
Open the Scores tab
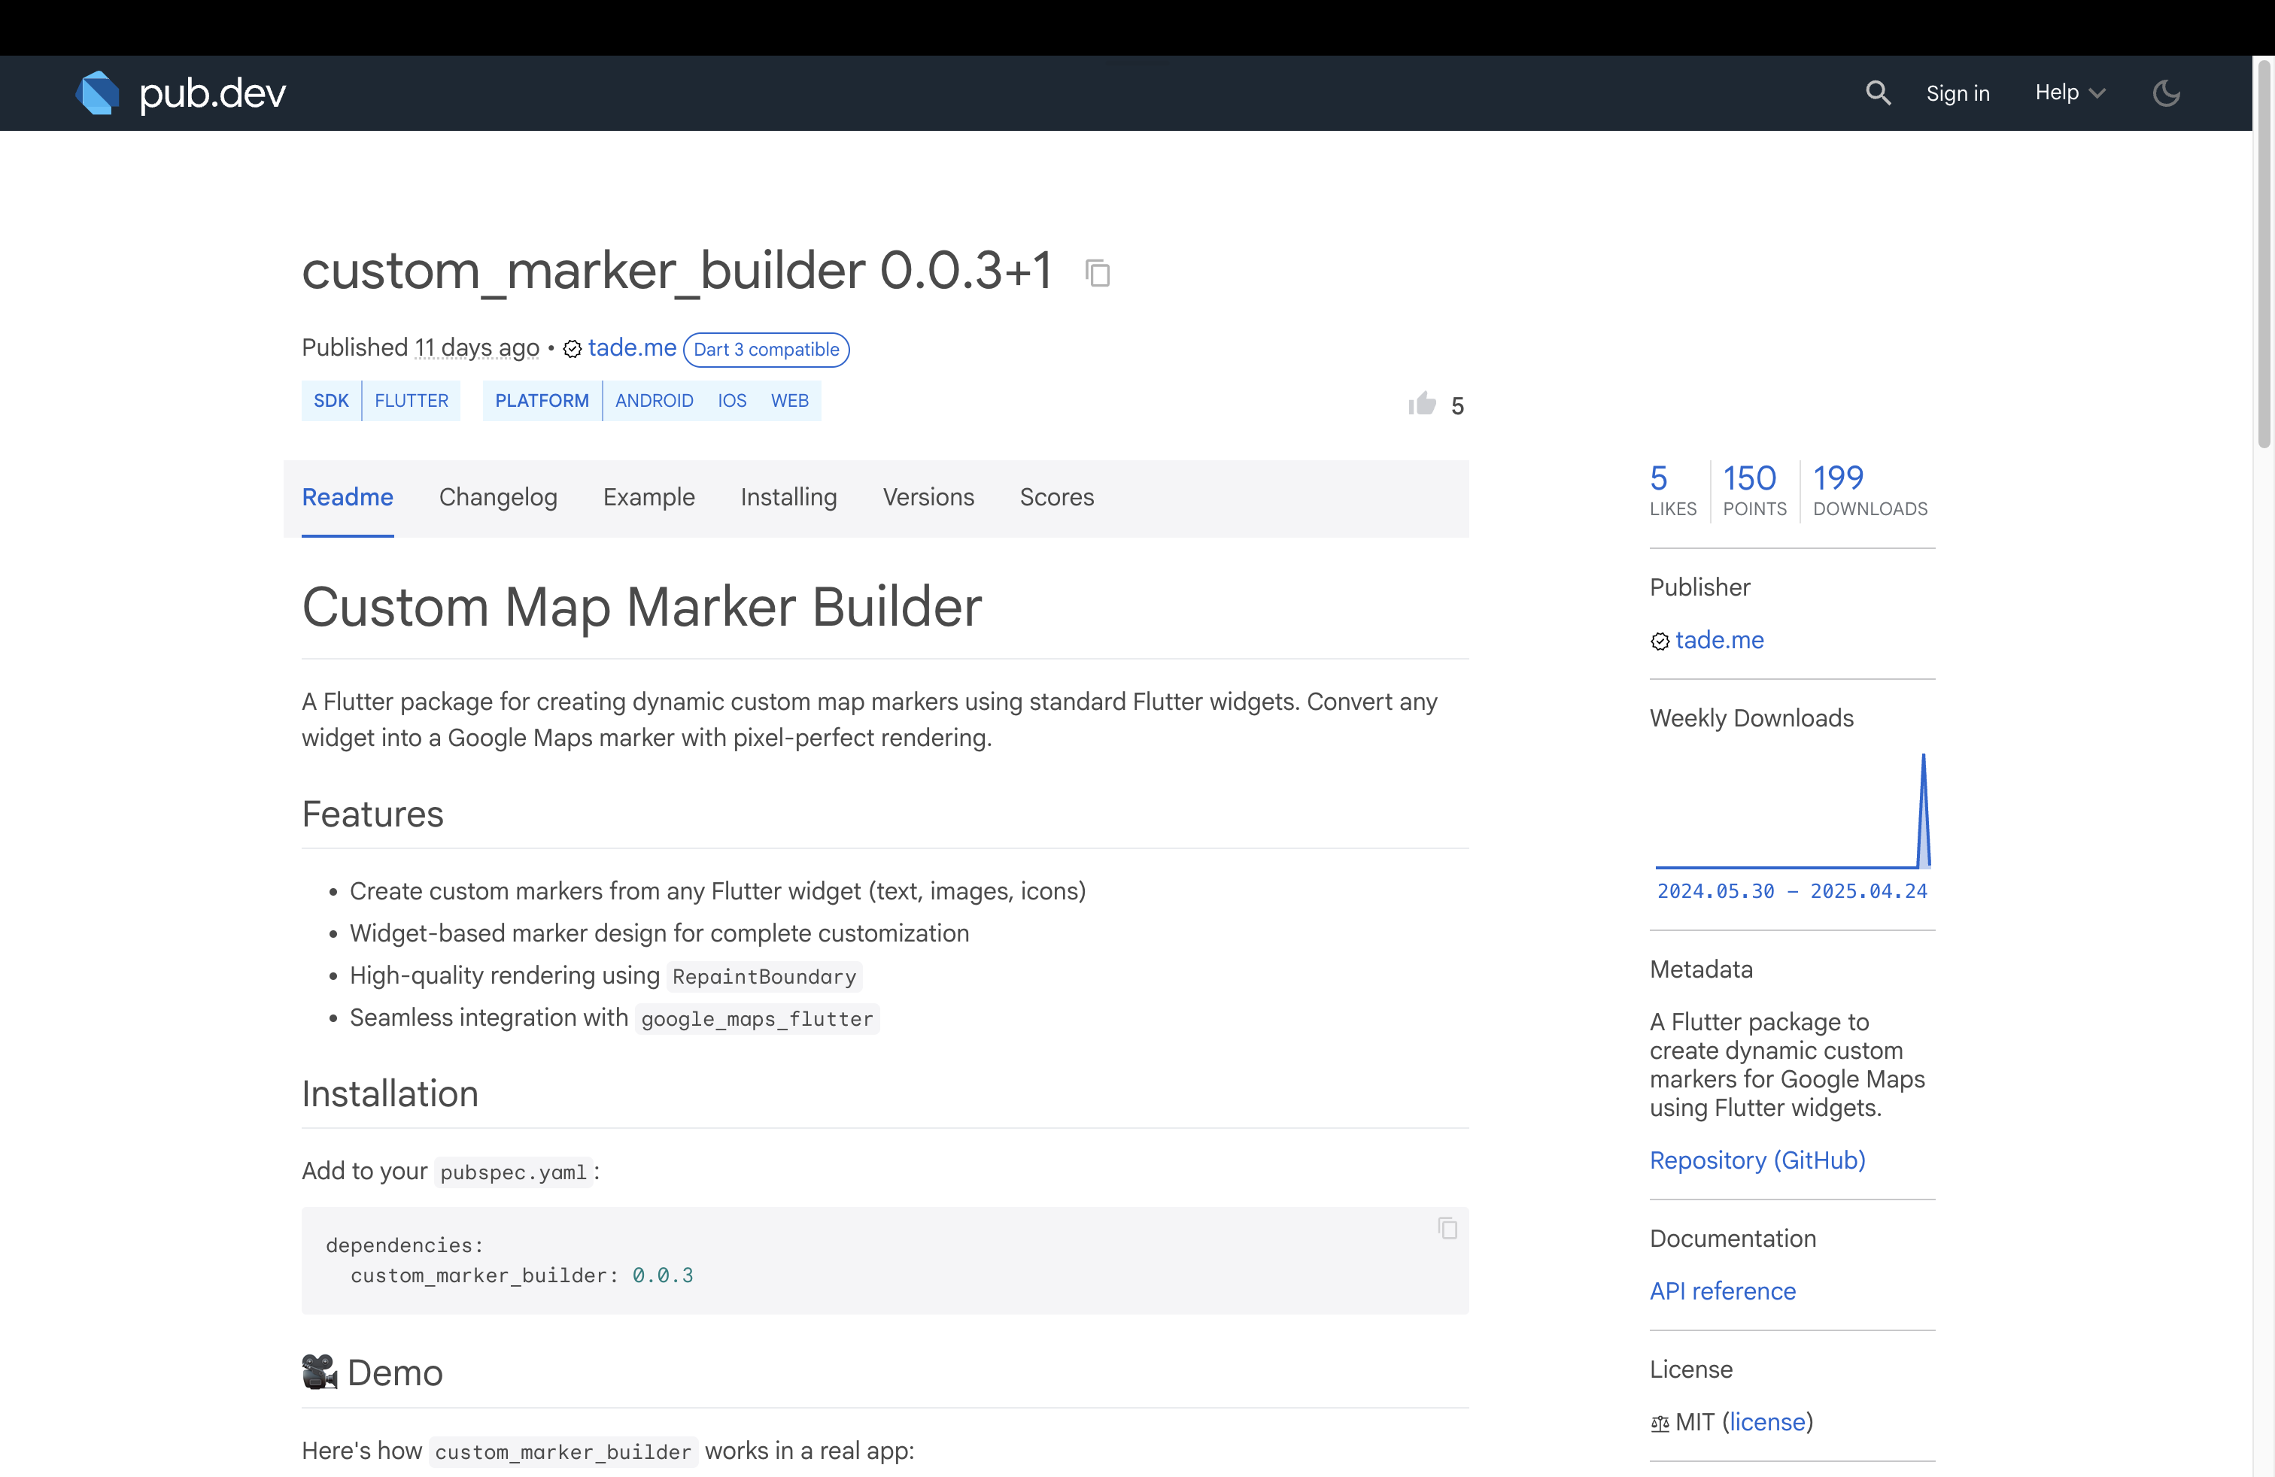click(x=1056, y=497)
